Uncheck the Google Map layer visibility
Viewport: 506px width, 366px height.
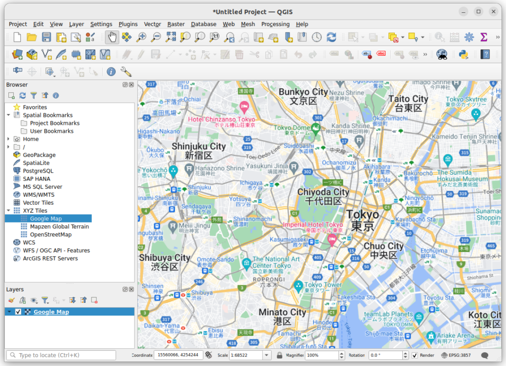(18, 311)
